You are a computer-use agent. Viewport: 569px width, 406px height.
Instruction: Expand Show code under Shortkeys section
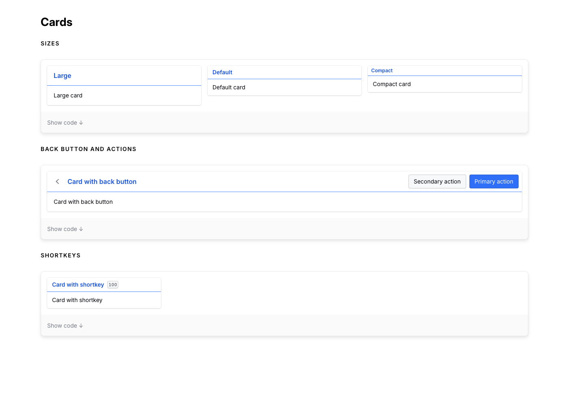[65, 326]
